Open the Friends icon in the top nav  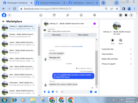click(68, 15)
